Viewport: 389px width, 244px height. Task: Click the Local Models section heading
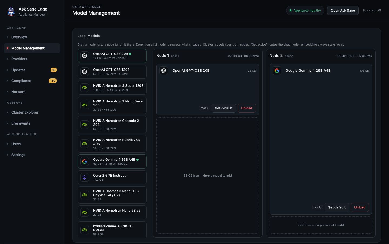point(89,36)
